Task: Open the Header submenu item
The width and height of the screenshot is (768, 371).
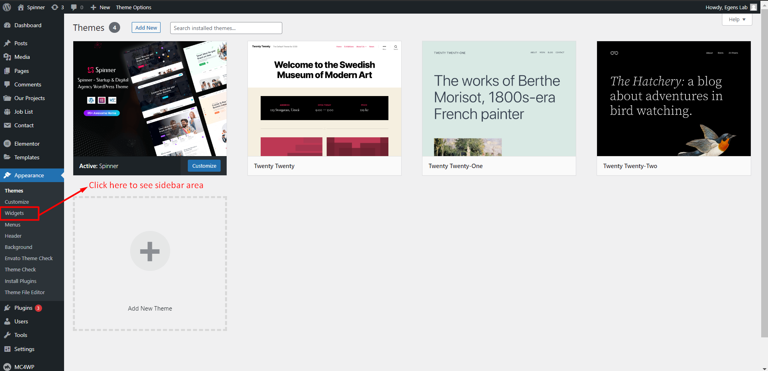Action: [13, 236]
